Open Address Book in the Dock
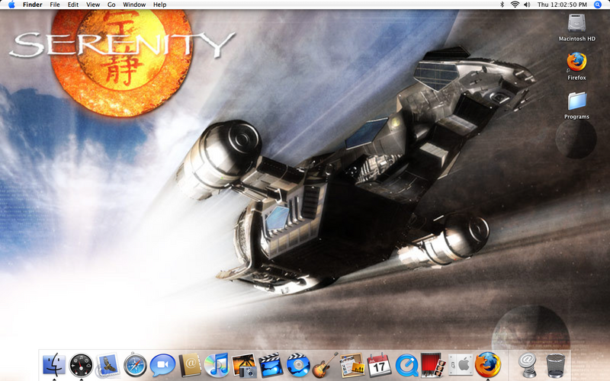The height and width of the screenshot is (381, 610). [x=190, y=365]
